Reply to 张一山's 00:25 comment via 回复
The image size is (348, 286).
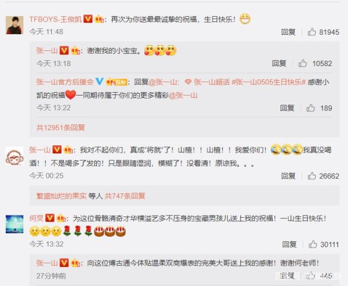tap(288, 176)
